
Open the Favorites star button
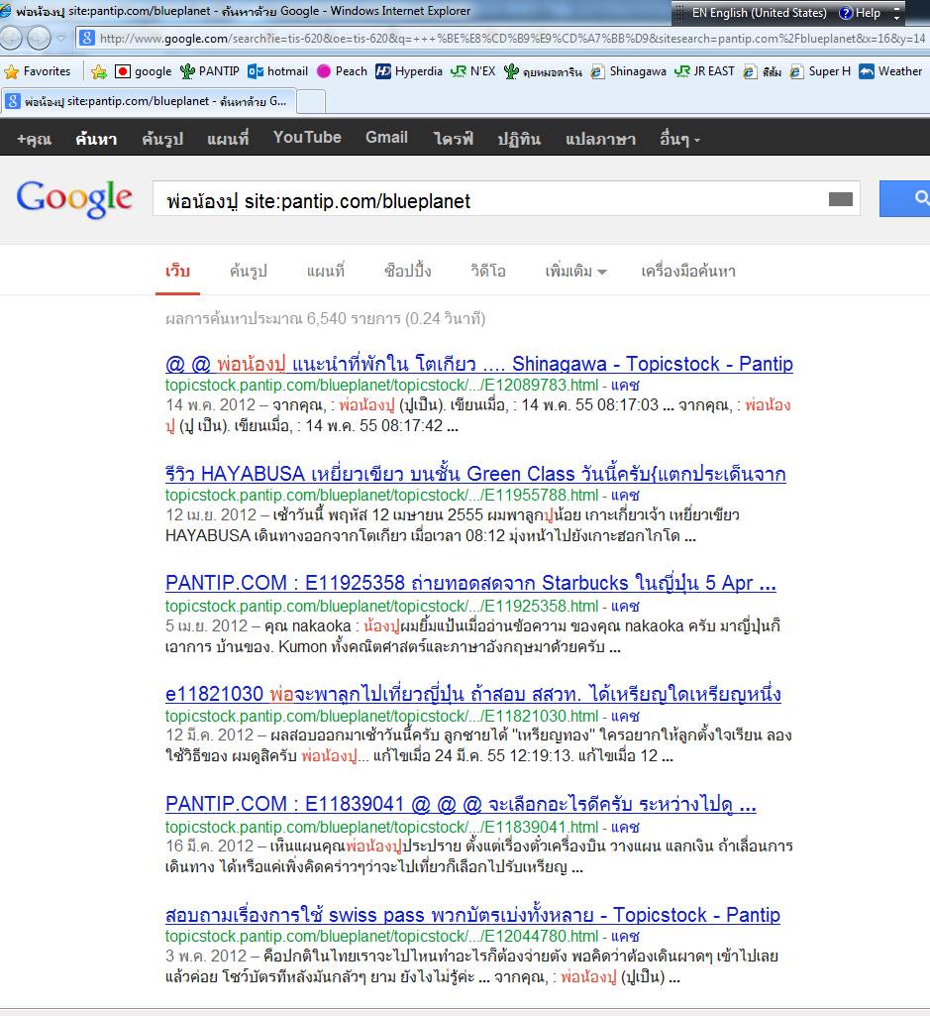click(11, 71)
